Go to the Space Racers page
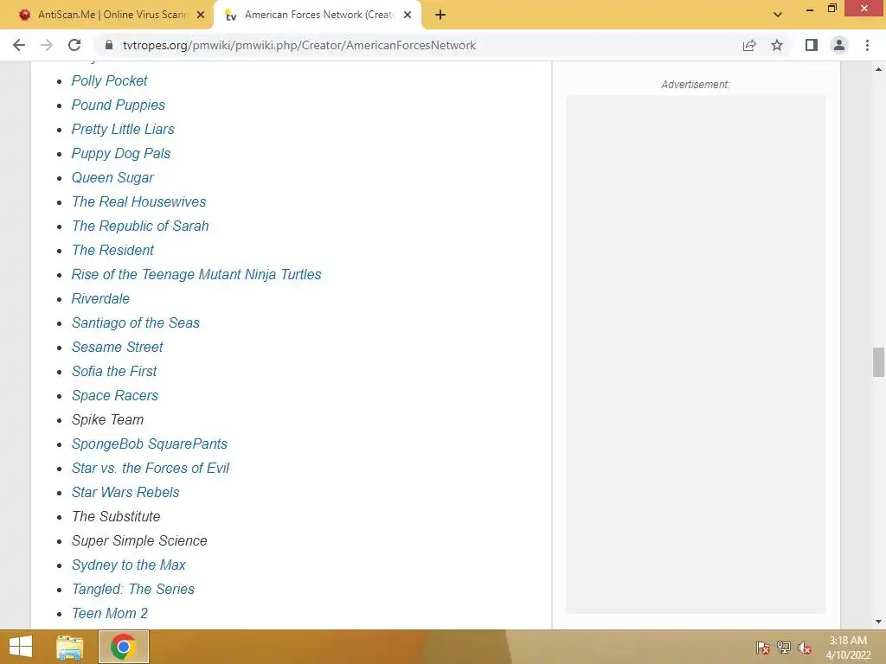This screenshot has height=664, width=886. (x=115, y=396)
